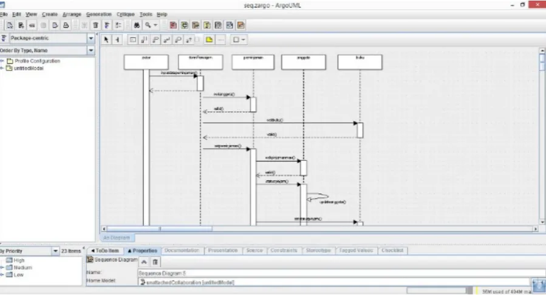546x295 pixels.
Task: Create a new Statechart diagram via toolbar icon
Action: pyautogui.click(x=218, y=25)
